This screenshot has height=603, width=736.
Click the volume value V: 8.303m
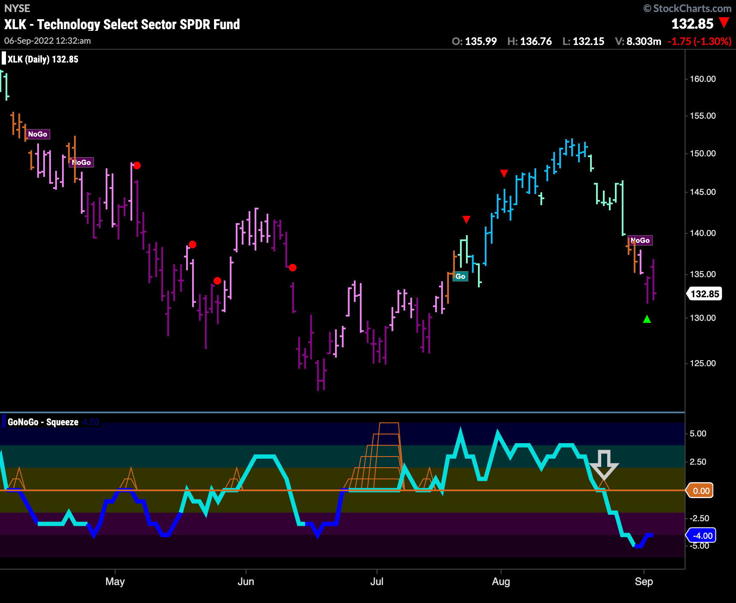pos(638,41)
